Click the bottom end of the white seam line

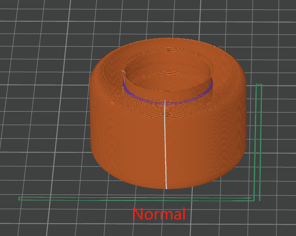point(167,187)
